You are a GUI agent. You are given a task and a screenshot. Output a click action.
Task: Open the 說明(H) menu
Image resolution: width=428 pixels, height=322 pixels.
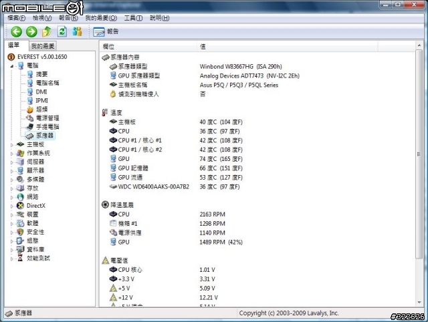pos(159,18)
